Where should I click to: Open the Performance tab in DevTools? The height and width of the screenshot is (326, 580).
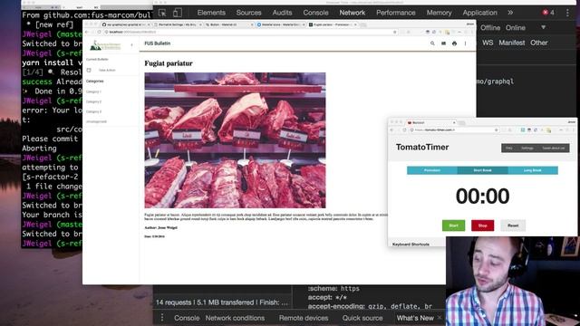point(396,13)
